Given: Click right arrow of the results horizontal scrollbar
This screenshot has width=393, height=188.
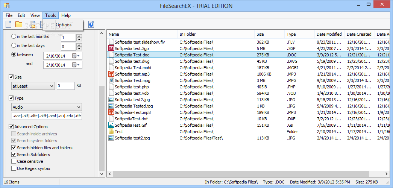Looking at the screenshot, I should [387, 174].
